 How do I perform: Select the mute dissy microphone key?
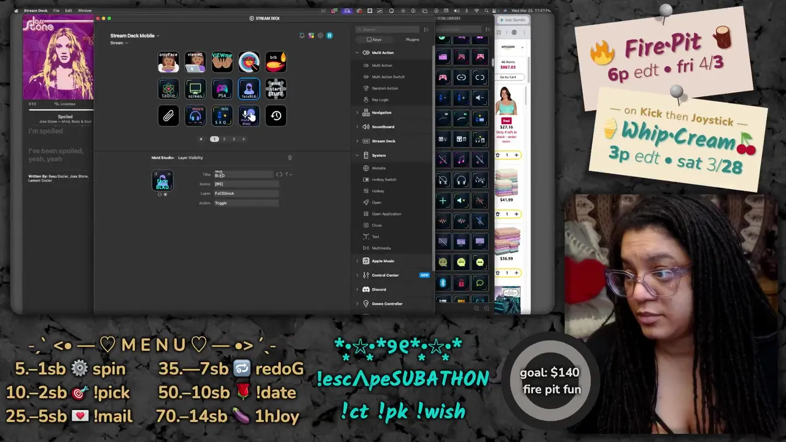click(x=249, y=116)
